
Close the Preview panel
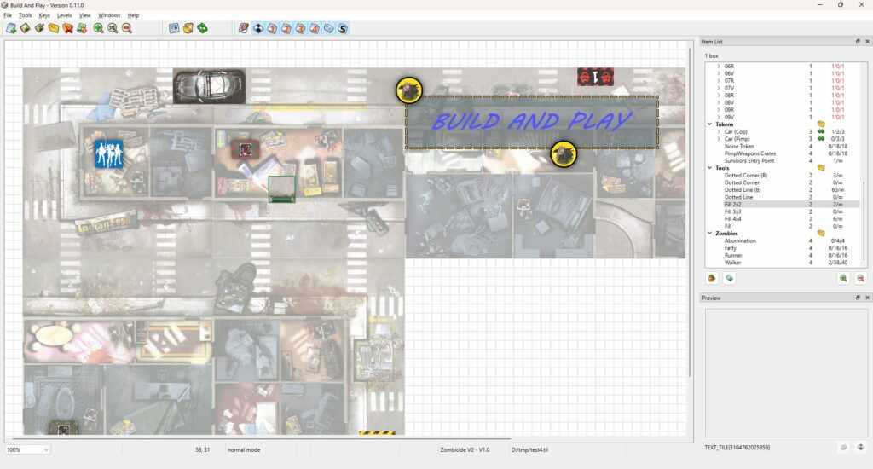(x=867, y=298)
